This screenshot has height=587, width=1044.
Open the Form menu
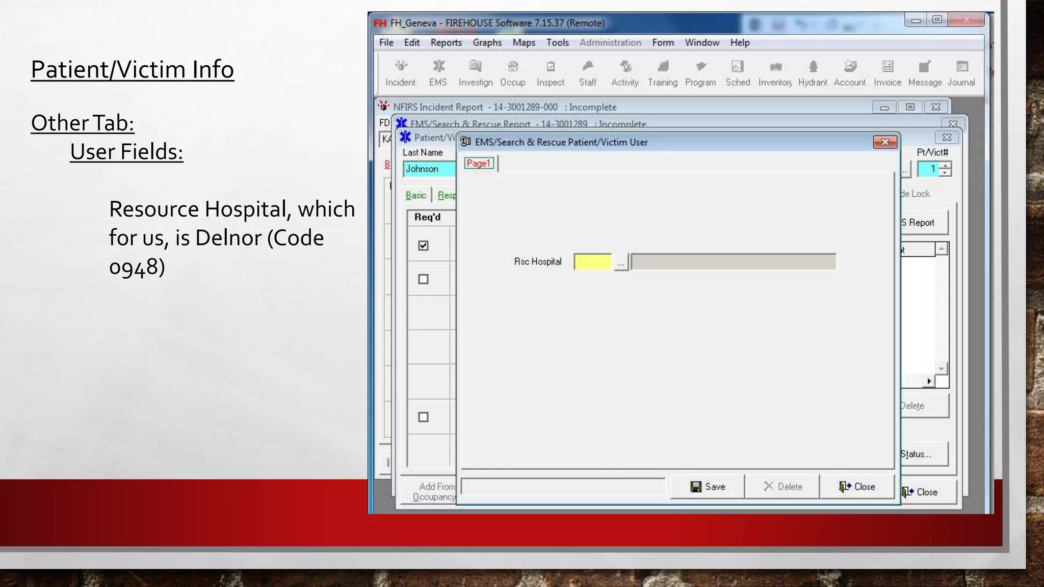[663, 43]
